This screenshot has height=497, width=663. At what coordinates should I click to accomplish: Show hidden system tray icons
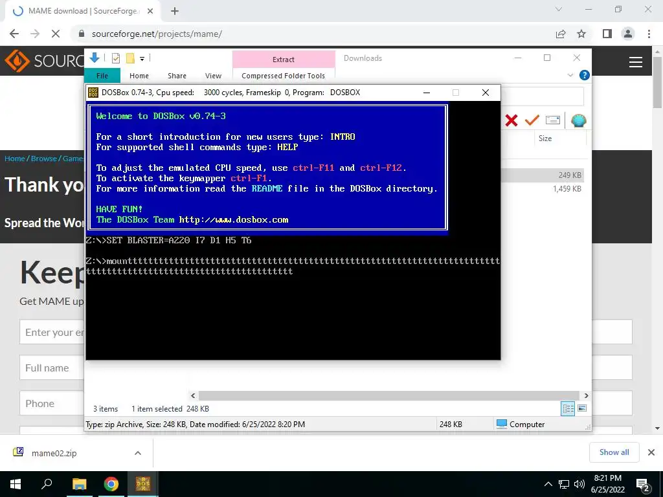coord(548,484)
